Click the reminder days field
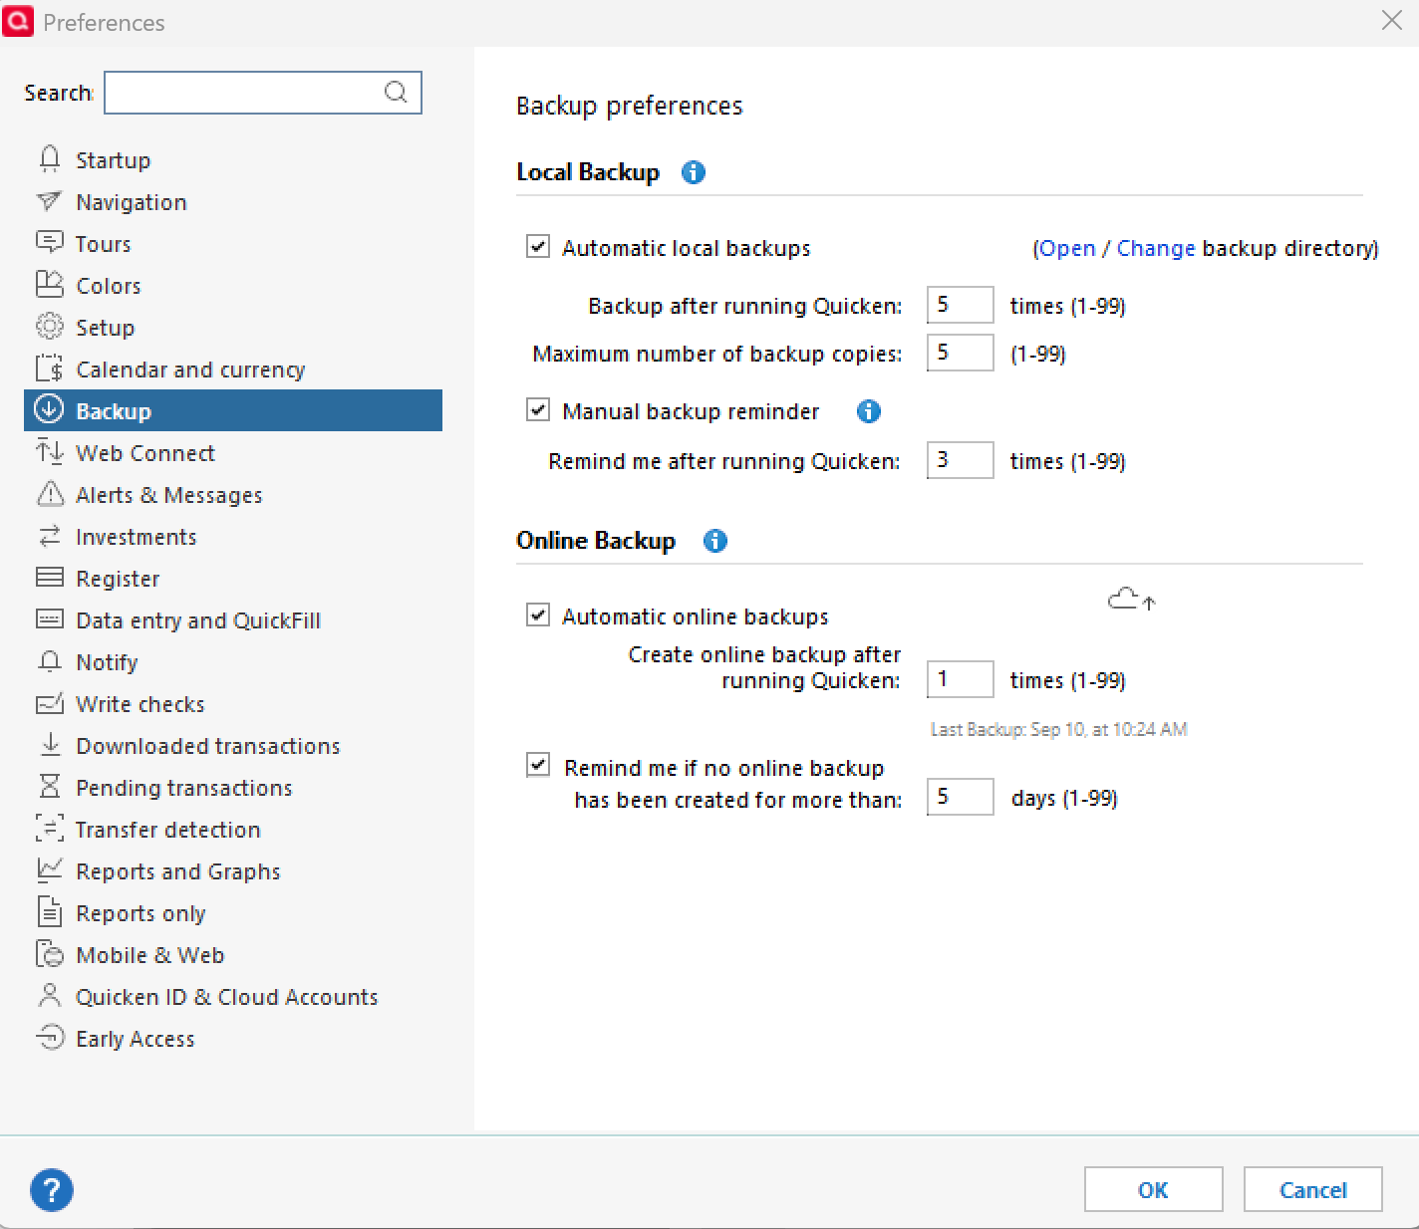The width and height of the screenshot is (1419, 1229). (960, 797)
